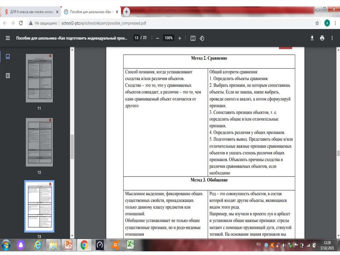Bookmark this page with the star icon
The height and width of the screenshot is (255, 340).
point(317,23)
